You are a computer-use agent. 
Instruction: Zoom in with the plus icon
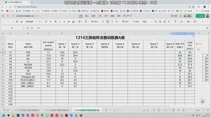(204, 110)
